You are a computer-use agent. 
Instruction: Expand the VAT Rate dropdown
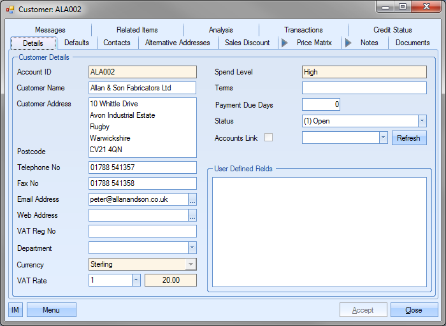pyautogui.click(x=136, y=280)
